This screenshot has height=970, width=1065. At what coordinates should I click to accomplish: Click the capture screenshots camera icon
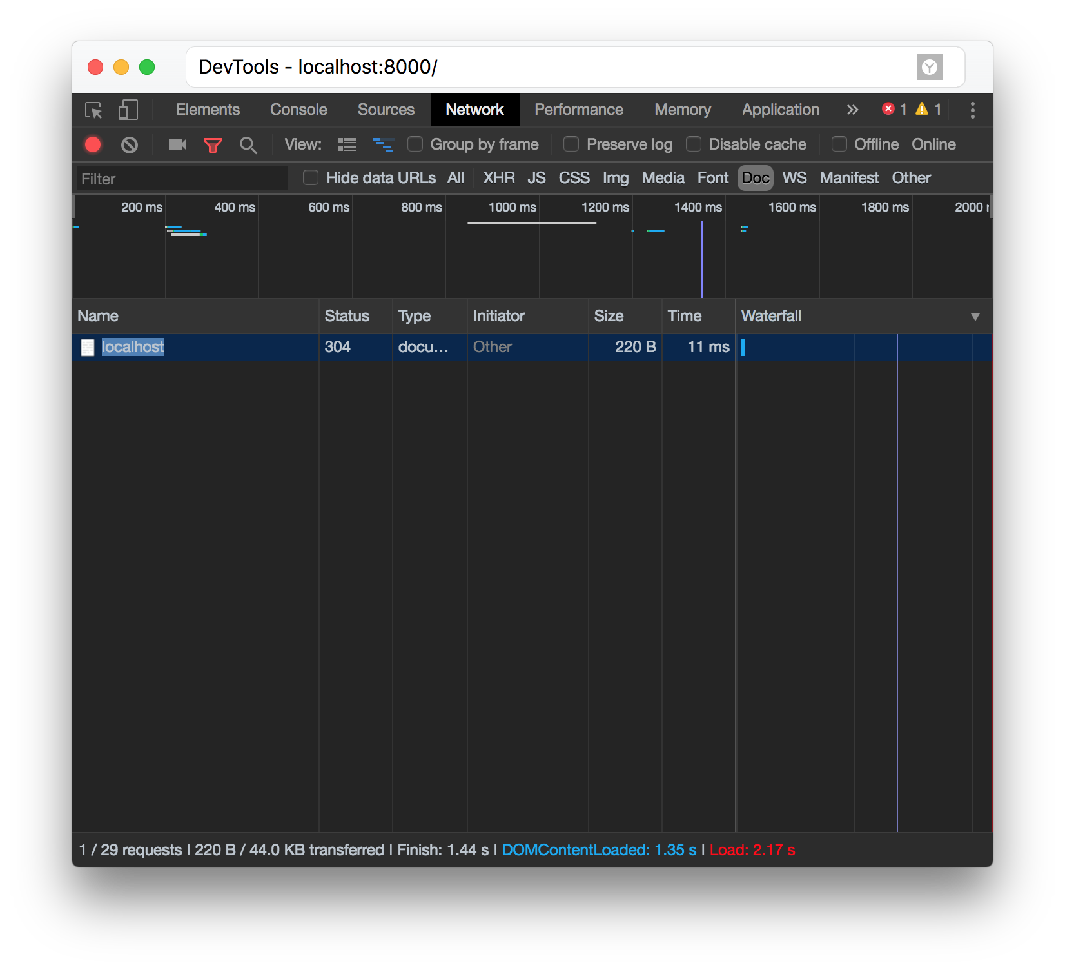click(x=177, y=144)
